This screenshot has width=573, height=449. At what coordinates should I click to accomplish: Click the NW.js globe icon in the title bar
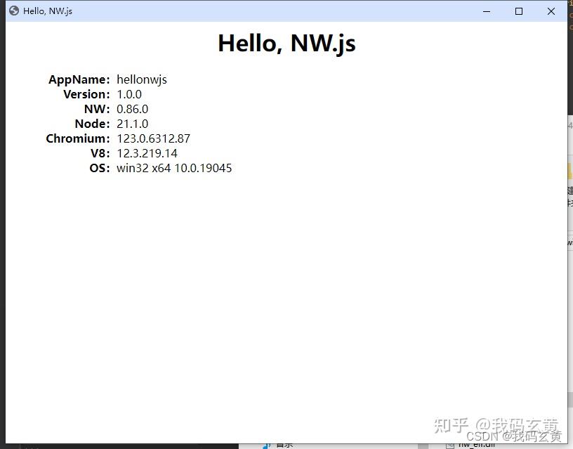[x=12, y=11]
